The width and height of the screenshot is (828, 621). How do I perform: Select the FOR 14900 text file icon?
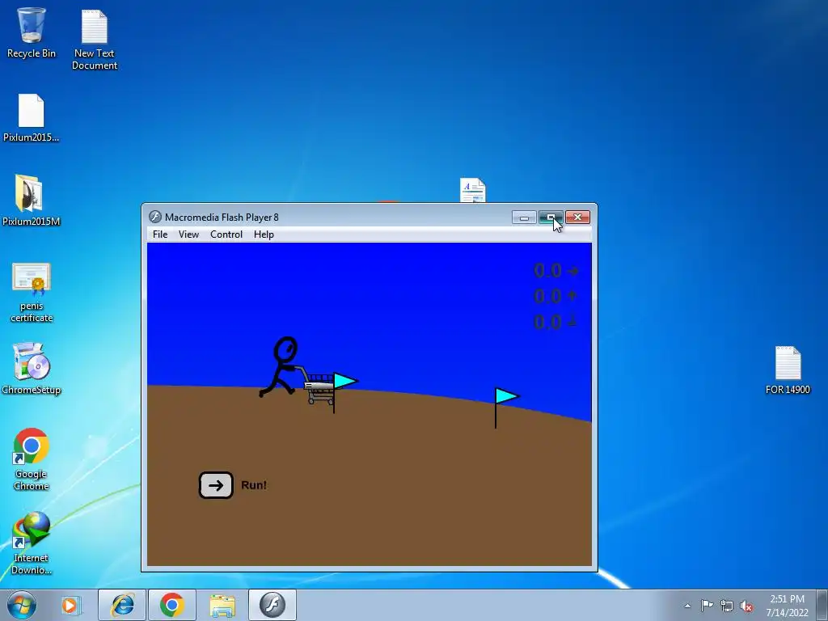pyautogui.click(x=788, y=370)
